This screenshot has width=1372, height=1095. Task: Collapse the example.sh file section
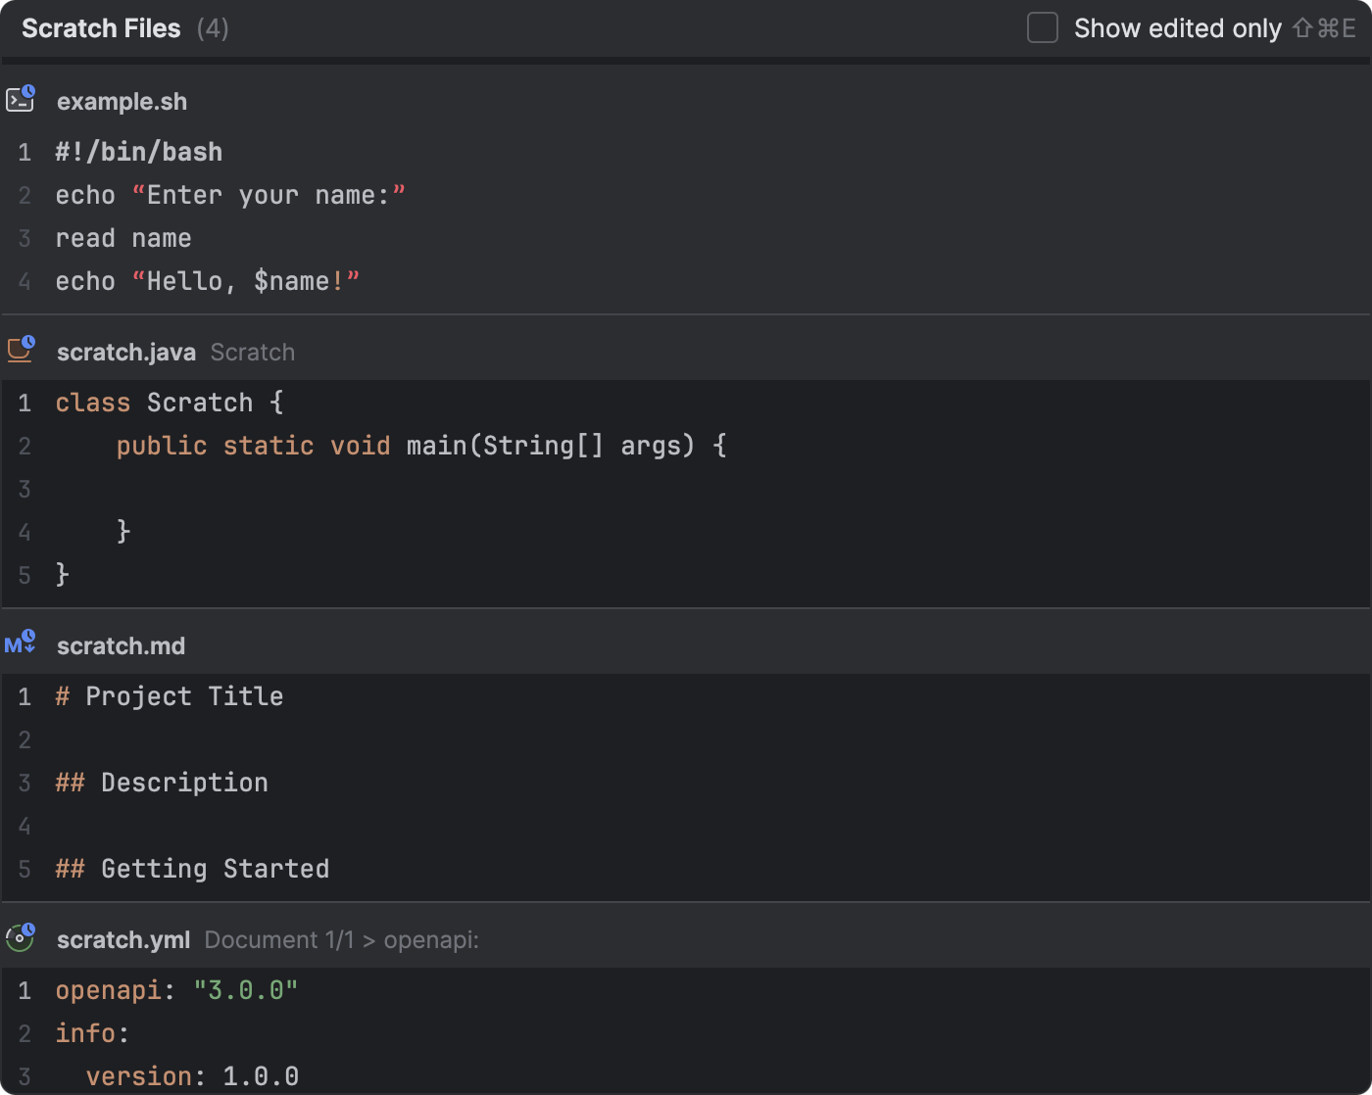click(122, 101)
